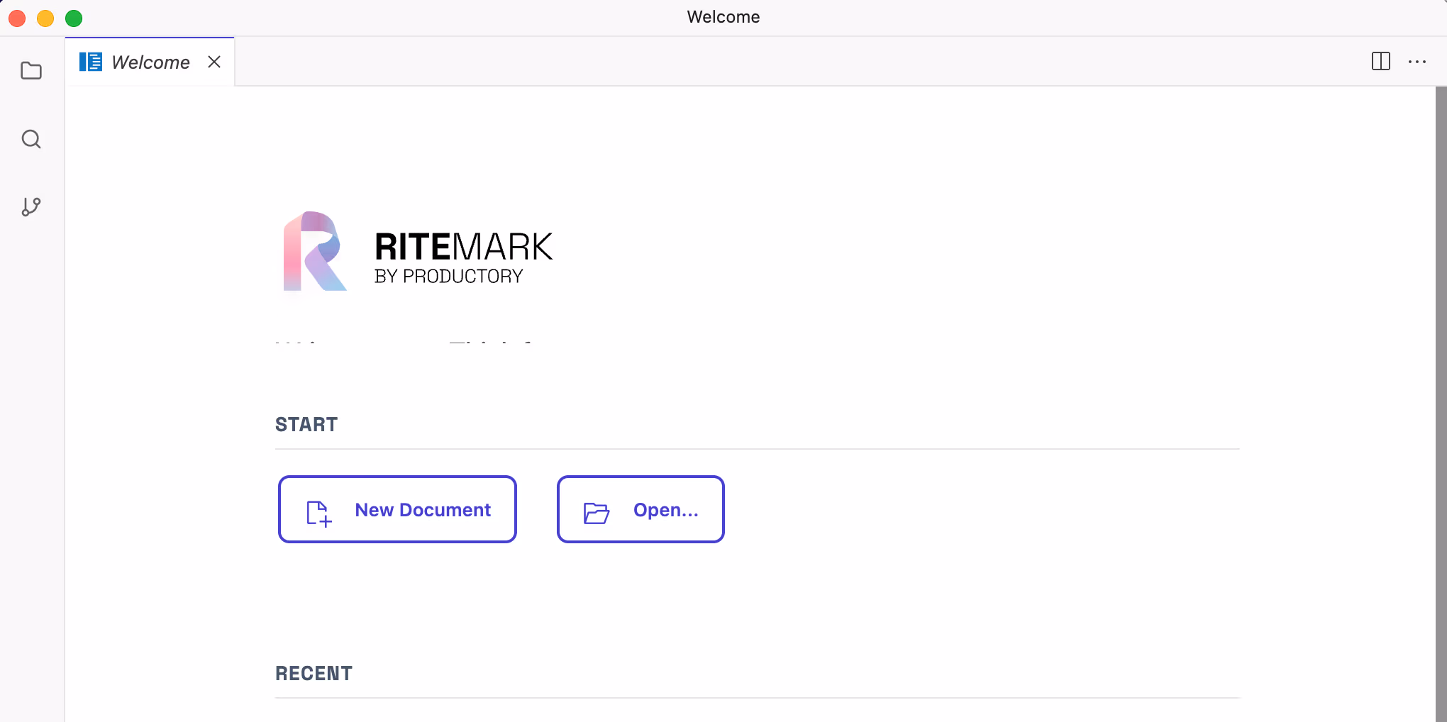Screen dimensions: 1447x722
Task: Click the new-file icon with plus sign
Action: coord(318,513)
